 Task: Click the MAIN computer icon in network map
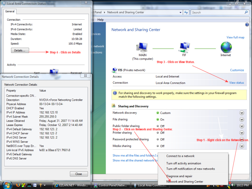pyautogui.click(x=142, y=48)
